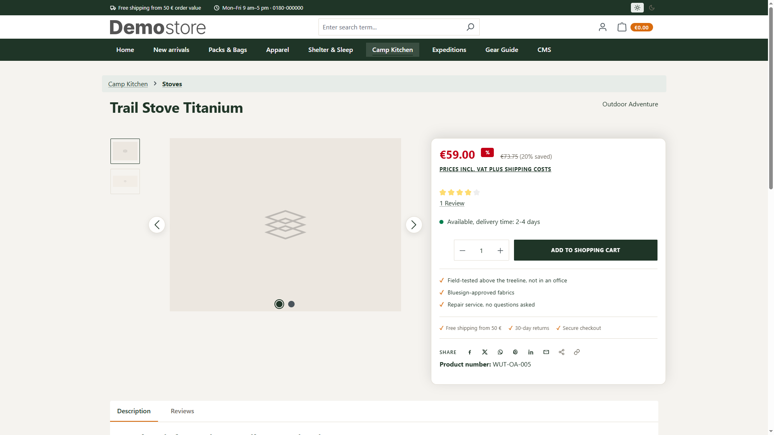Switch to the Reviews tab
Viewport: 774px width, 435px height.
pos(182,411)
